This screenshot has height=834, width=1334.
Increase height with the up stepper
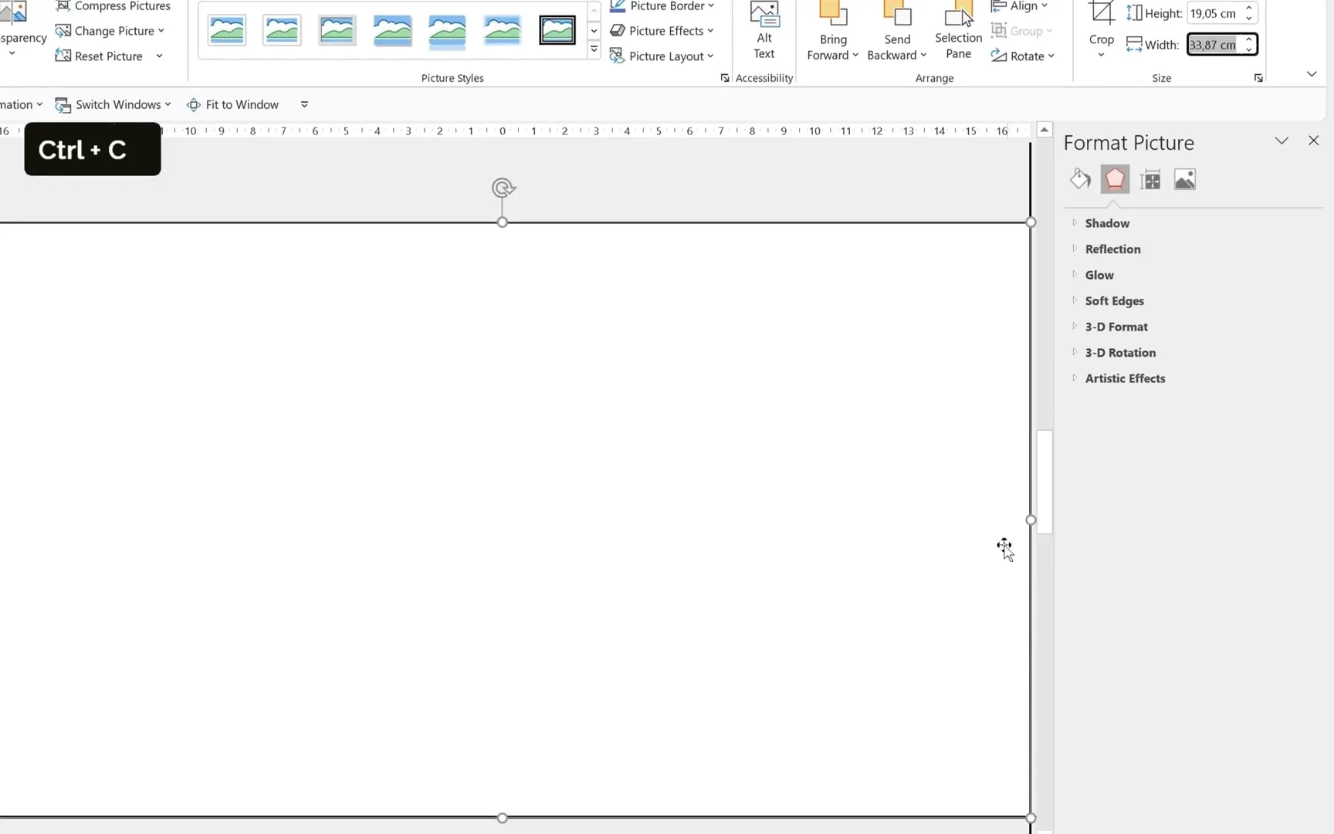coord(1249,8)
